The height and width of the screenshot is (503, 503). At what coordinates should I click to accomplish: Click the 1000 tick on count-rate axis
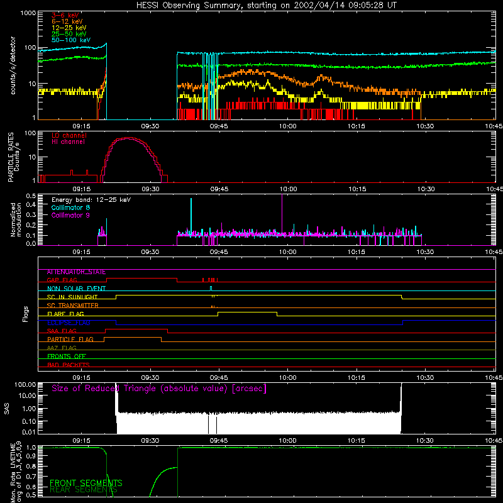(28, 13)
